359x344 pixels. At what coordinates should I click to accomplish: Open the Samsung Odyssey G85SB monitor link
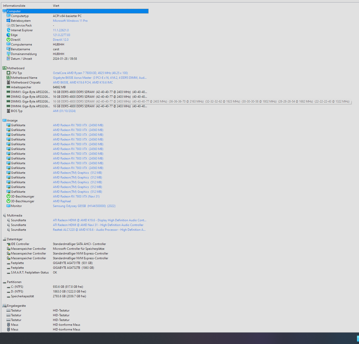click(x=84, y=206)
